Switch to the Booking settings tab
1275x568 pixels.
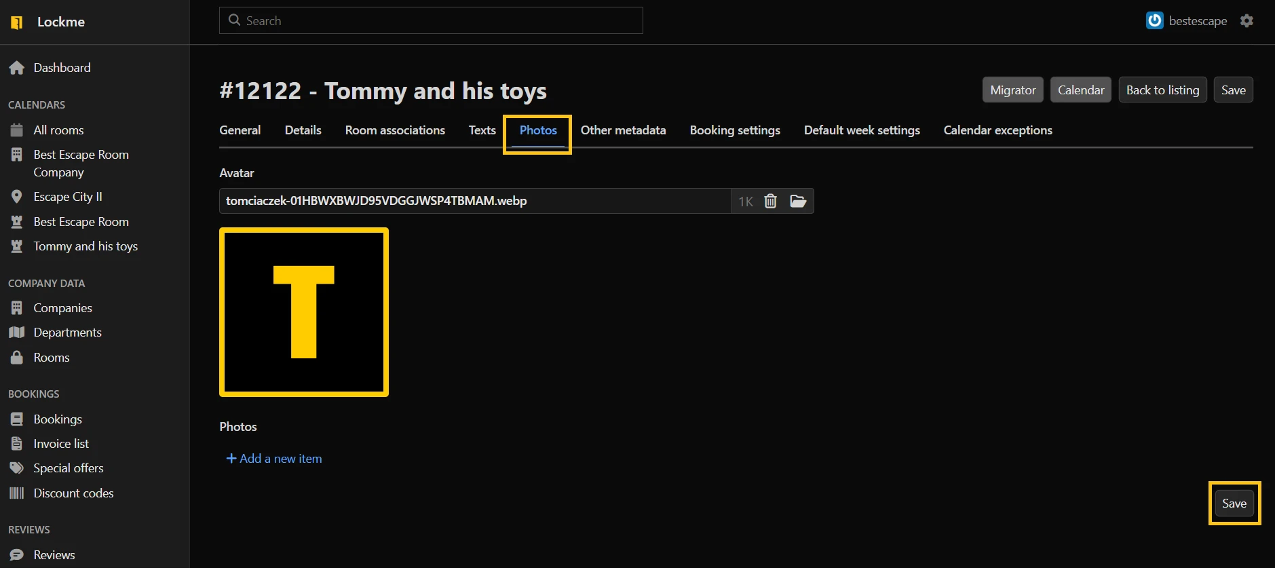[735, 130]
